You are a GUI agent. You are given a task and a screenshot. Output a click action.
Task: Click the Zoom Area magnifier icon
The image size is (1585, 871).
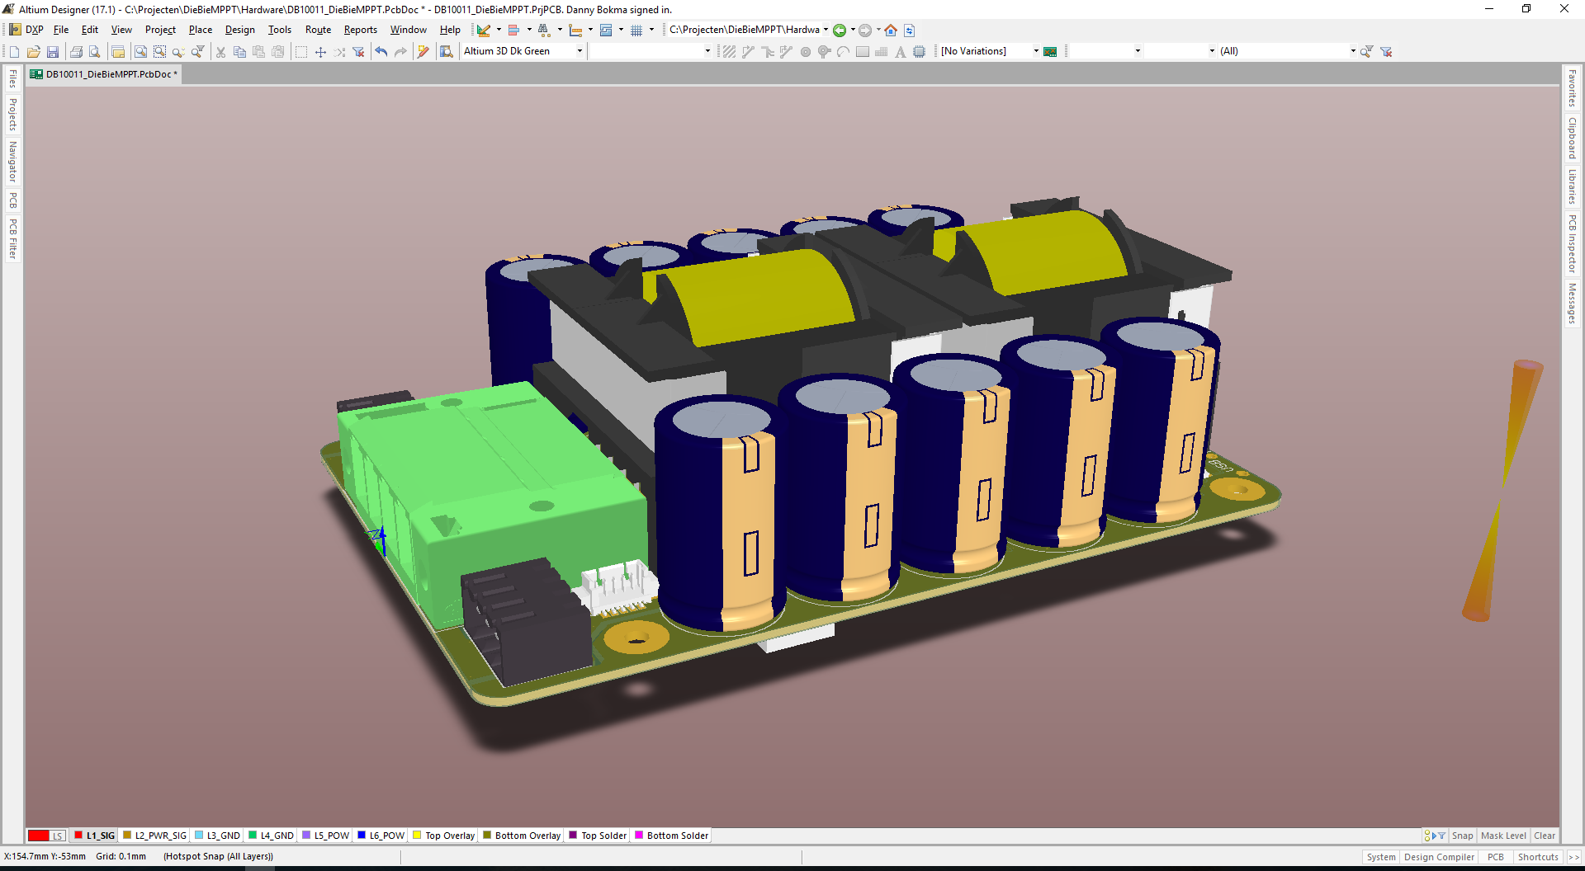pyautogui.click(x=159, y=52)
